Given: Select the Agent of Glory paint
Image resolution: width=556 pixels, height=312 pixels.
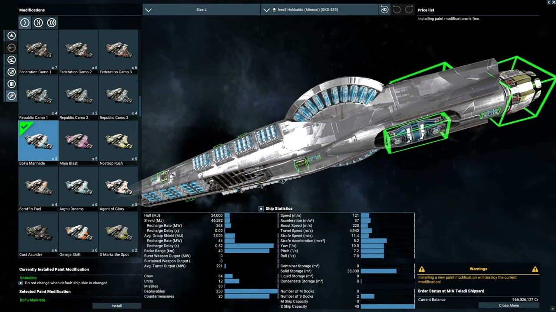Looking at the screenshot, I should pyautogui.click(x=119, y=189).
